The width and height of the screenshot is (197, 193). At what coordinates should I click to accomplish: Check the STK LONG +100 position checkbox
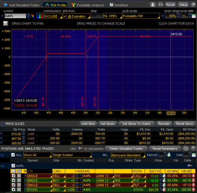point(13,171)
